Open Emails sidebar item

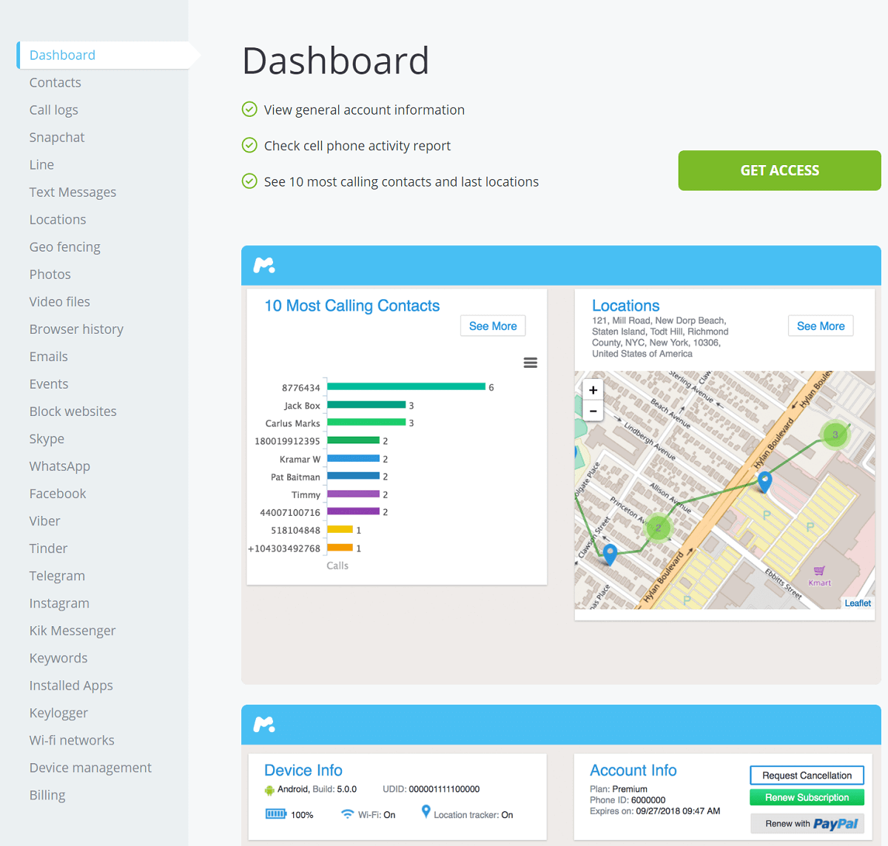48,356
